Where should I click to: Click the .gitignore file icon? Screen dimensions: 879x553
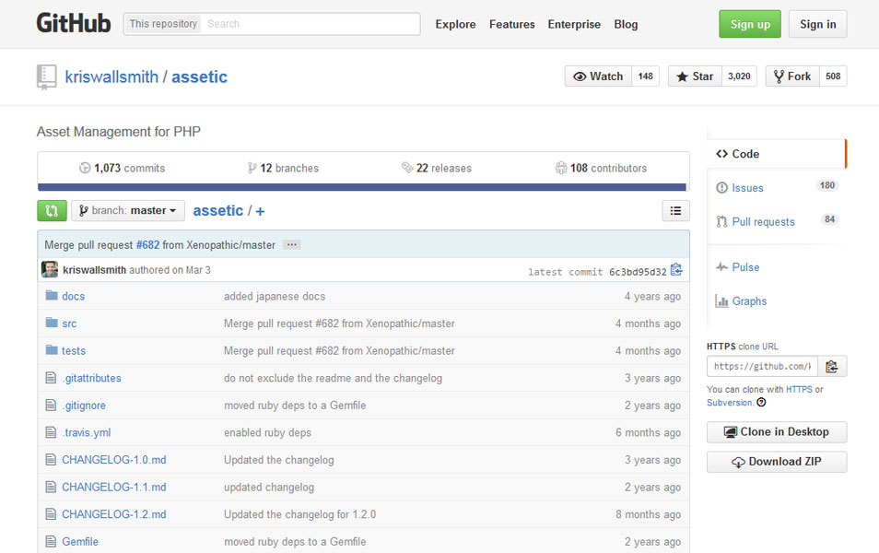tap(51, 405)
